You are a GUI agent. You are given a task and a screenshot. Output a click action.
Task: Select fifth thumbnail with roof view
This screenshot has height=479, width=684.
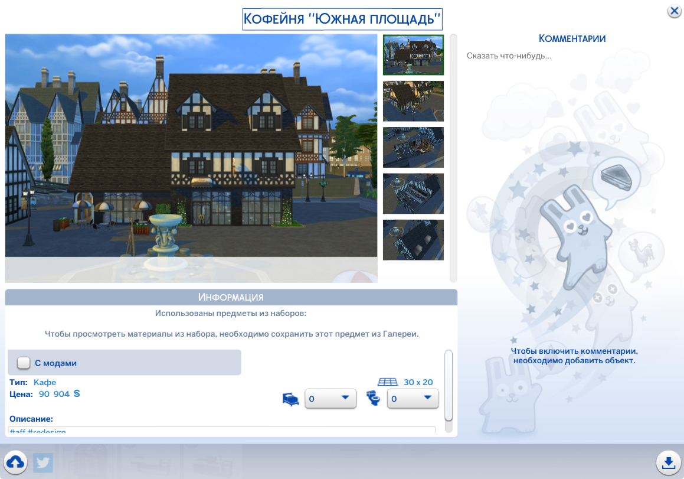tap(413, 240)
